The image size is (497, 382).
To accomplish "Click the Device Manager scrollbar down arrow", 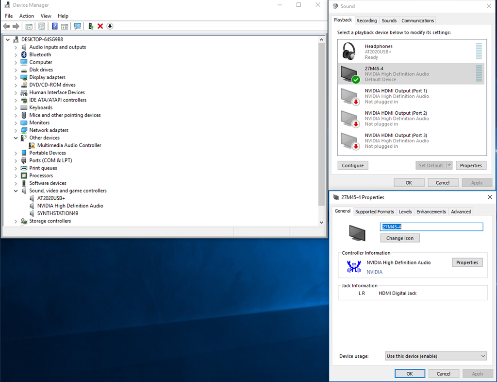I will click(321, 223).
